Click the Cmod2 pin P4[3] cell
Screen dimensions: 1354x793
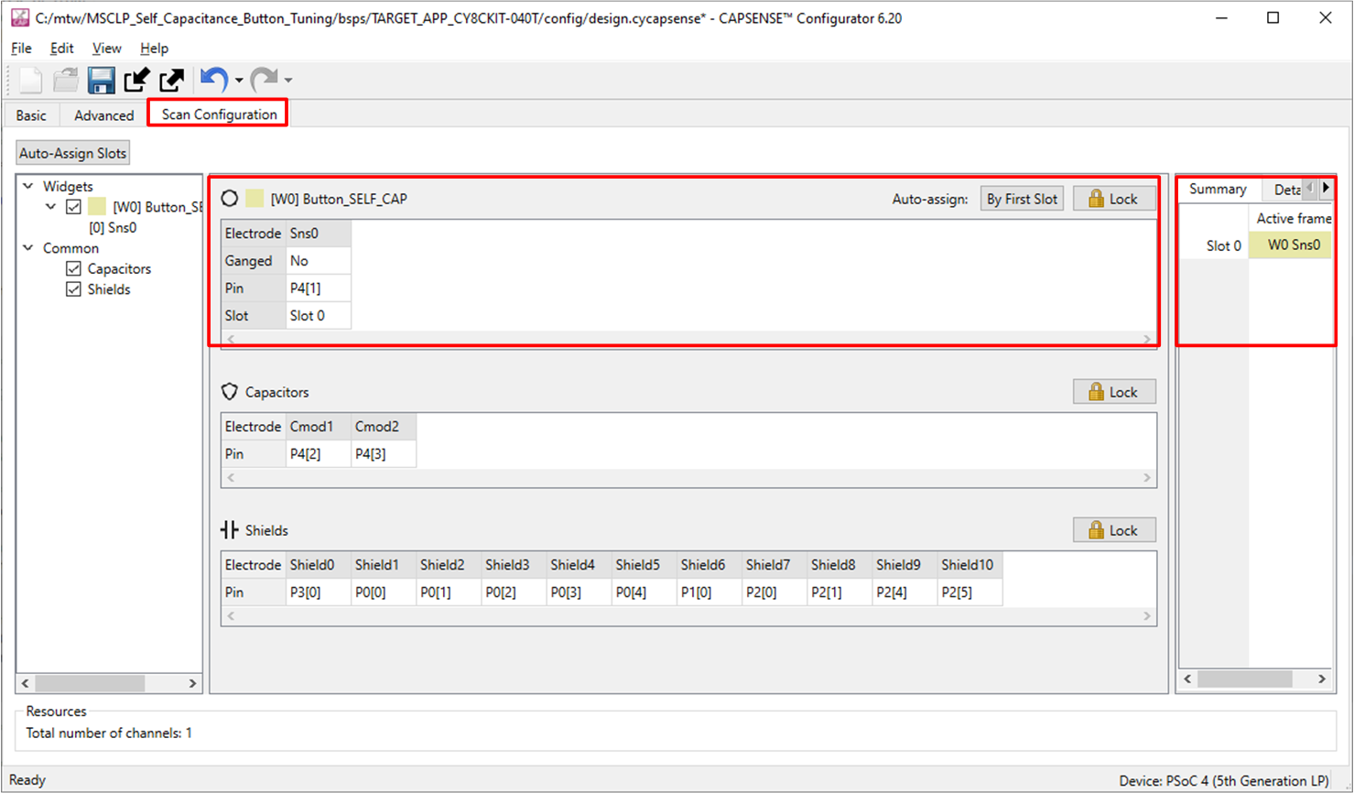pos(383,454)
